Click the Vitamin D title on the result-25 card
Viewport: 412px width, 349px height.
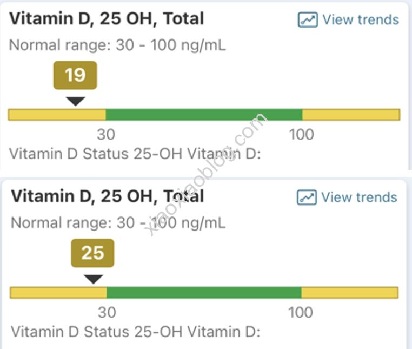(108, 196)
